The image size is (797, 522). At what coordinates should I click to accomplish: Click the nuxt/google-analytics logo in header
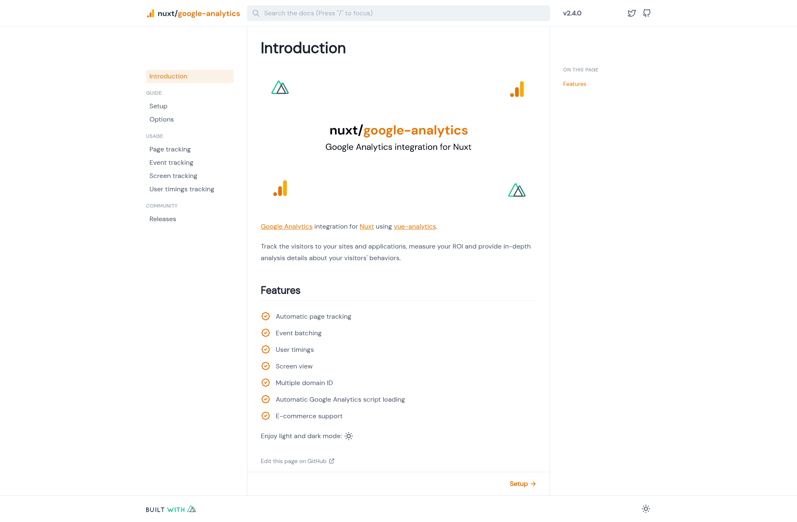[193, 13]
